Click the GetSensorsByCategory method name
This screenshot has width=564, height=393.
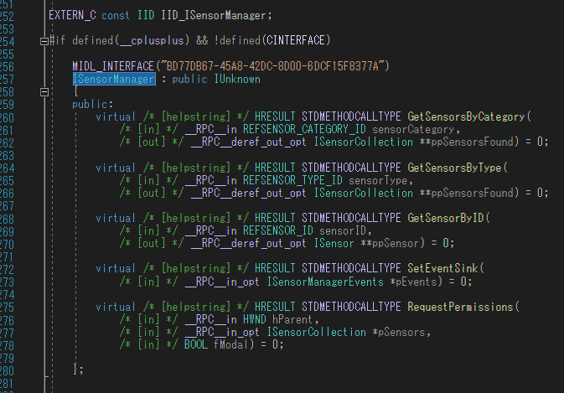point(466,116)
